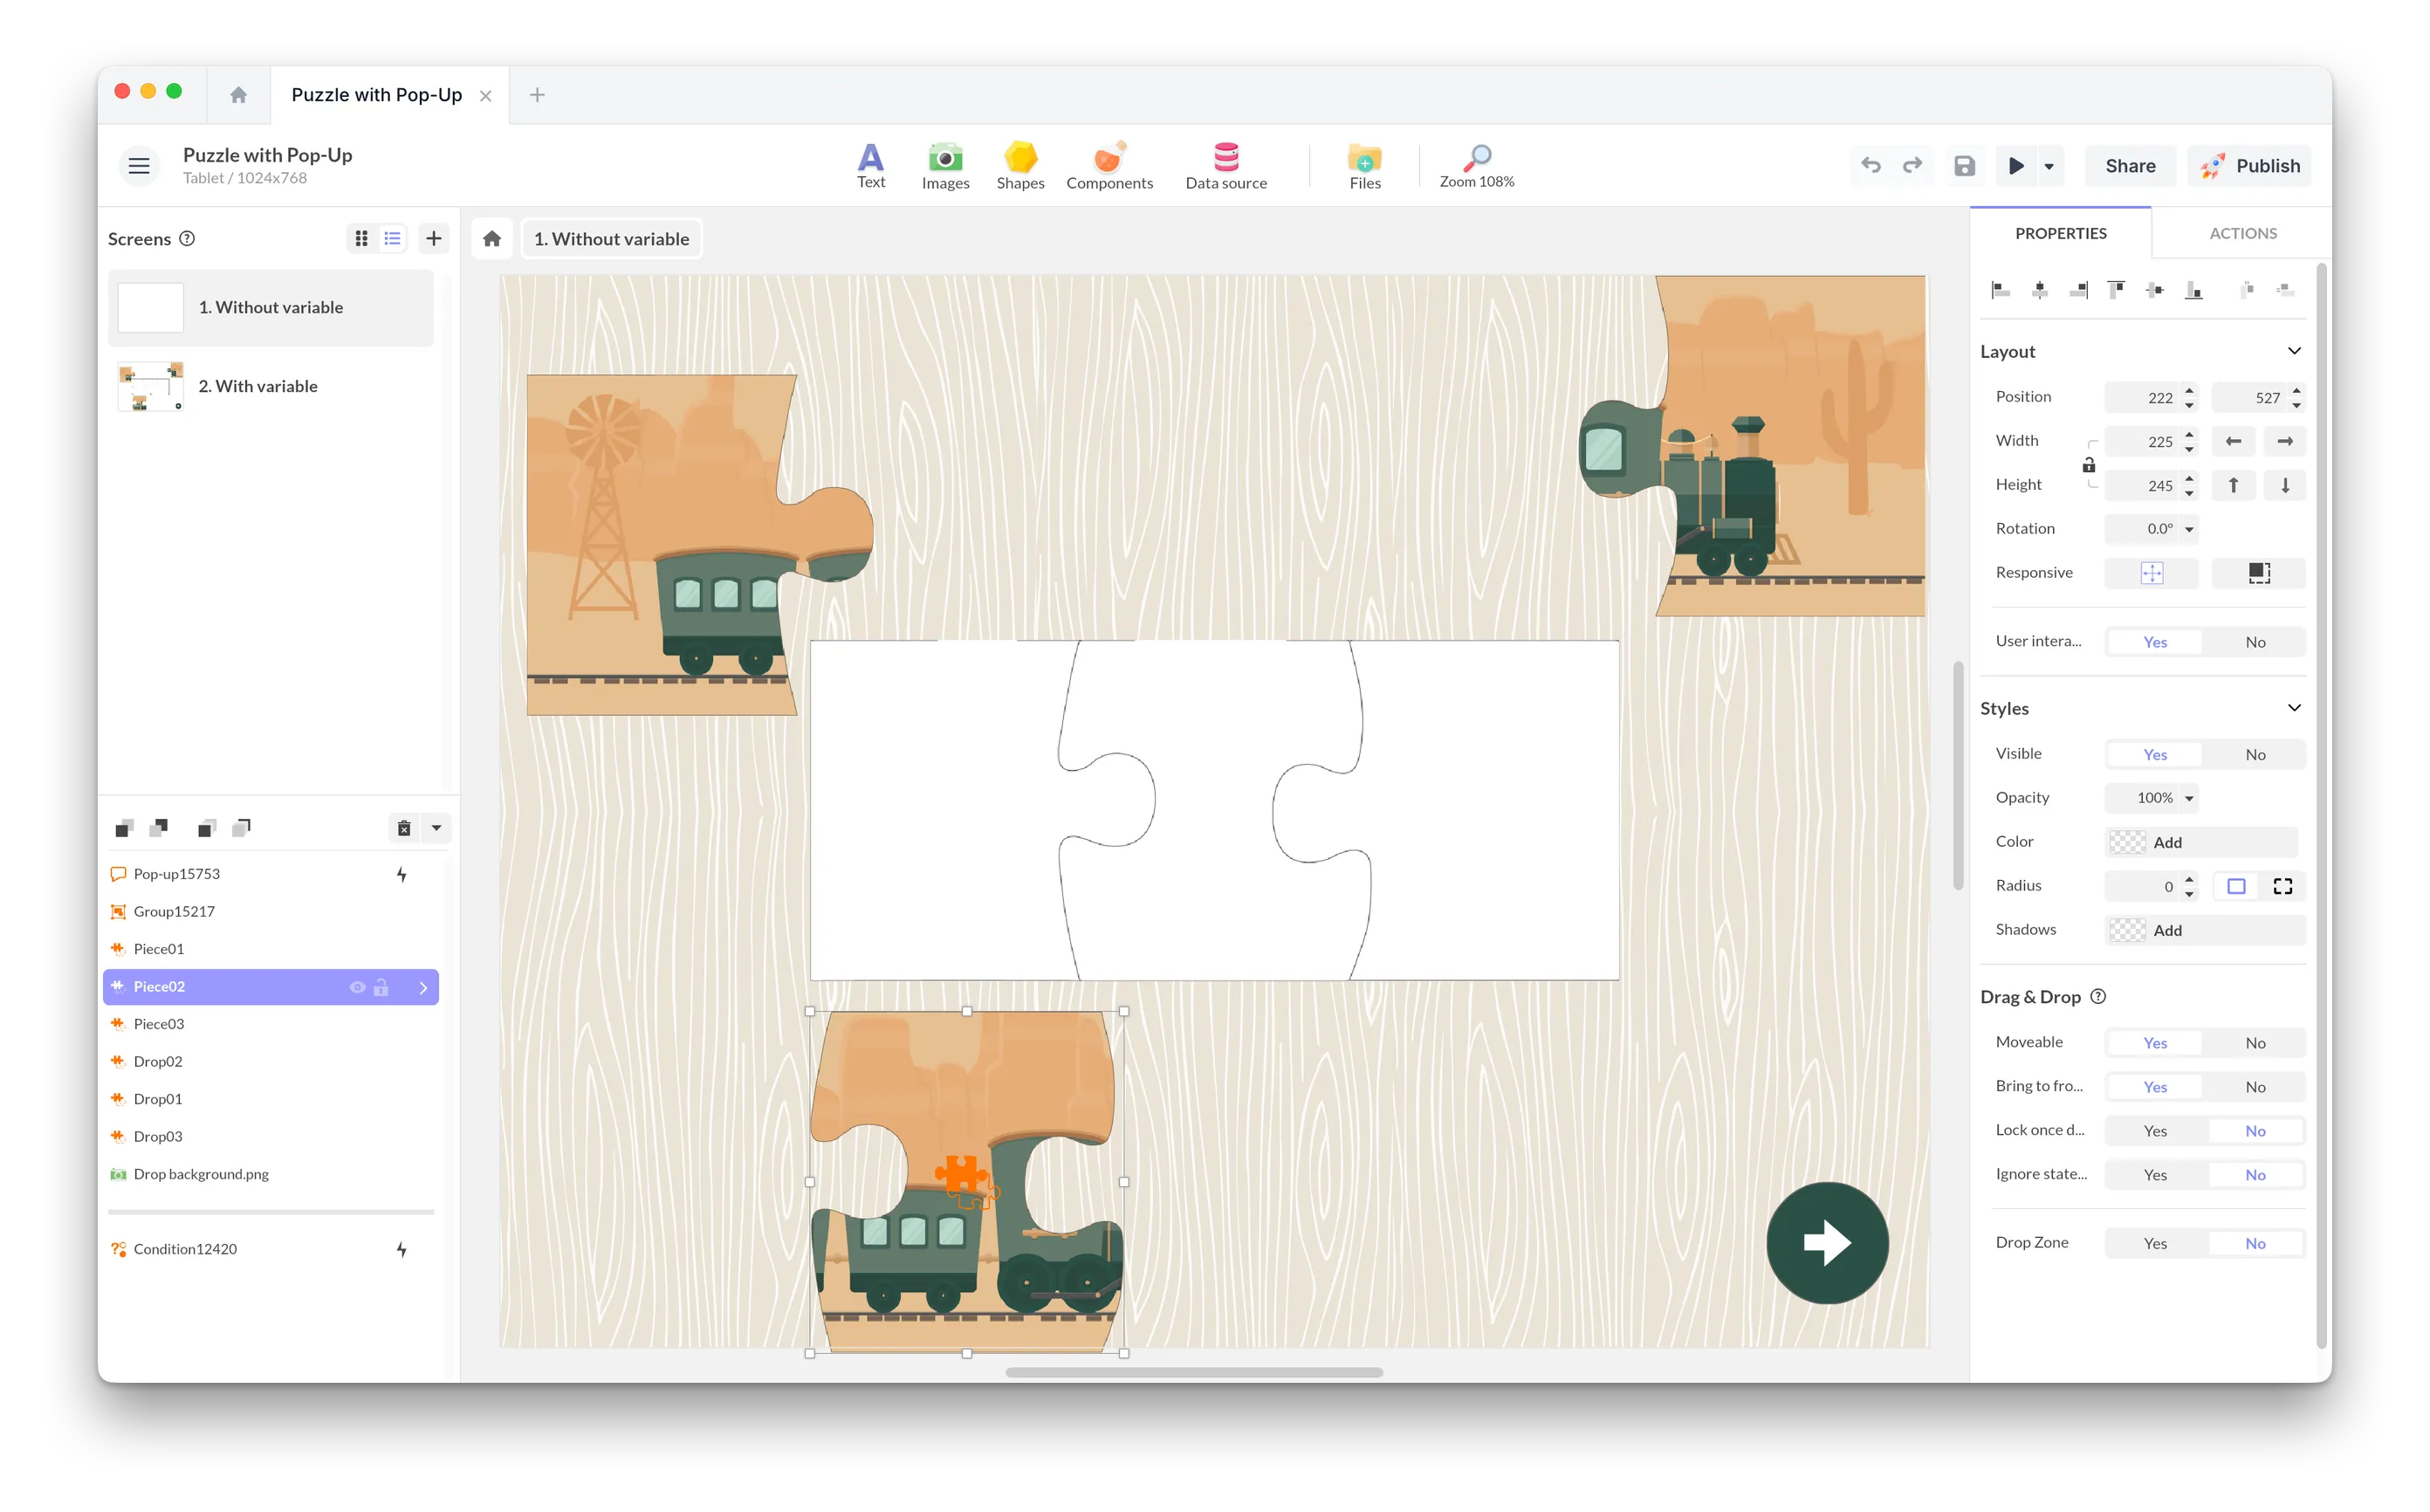Expand the Piece02 layer chevron
The width and height of the screenshot is (2430, 1512).
click(x=422, y=987)
